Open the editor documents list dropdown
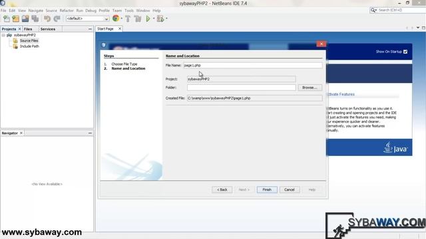This screenshot has height=239, width=426. coord(418,28)
